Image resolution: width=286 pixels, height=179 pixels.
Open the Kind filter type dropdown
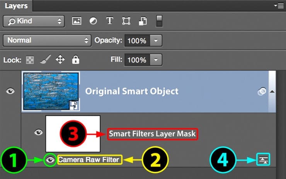[34, 21]
